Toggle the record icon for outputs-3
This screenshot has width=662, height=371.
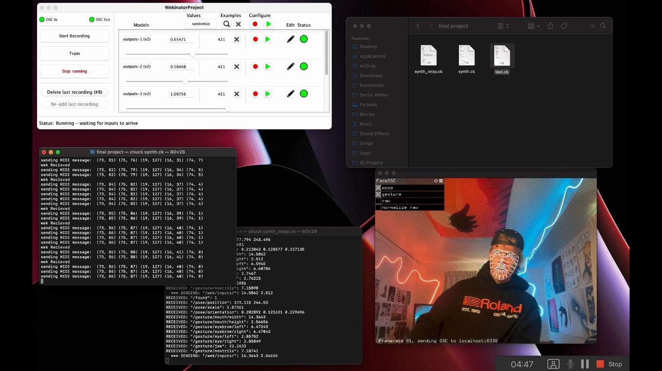(x=255, y=94)
